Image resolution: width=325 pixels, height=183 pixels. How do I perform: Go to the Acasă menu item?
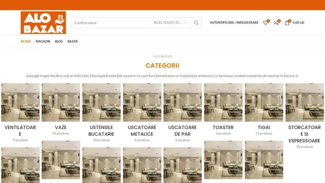[x=26, y=41]
